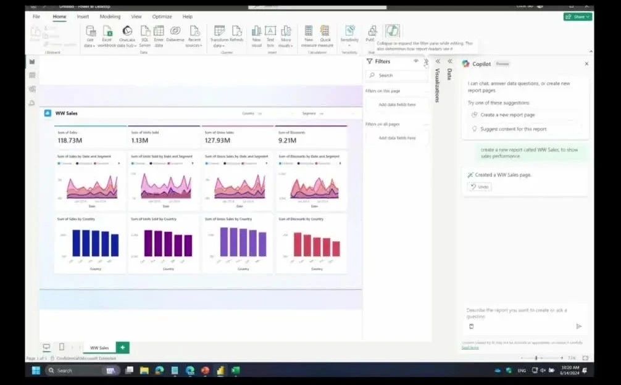Click taskbar Search box
The image size is (621, 385).
pos(83,370)
